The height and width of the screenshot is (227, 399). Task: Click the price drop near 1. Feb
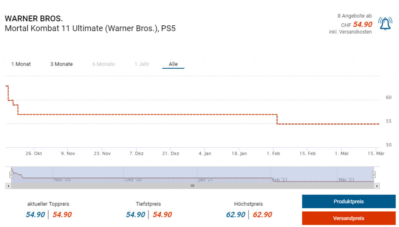click(x=277, y=119)
